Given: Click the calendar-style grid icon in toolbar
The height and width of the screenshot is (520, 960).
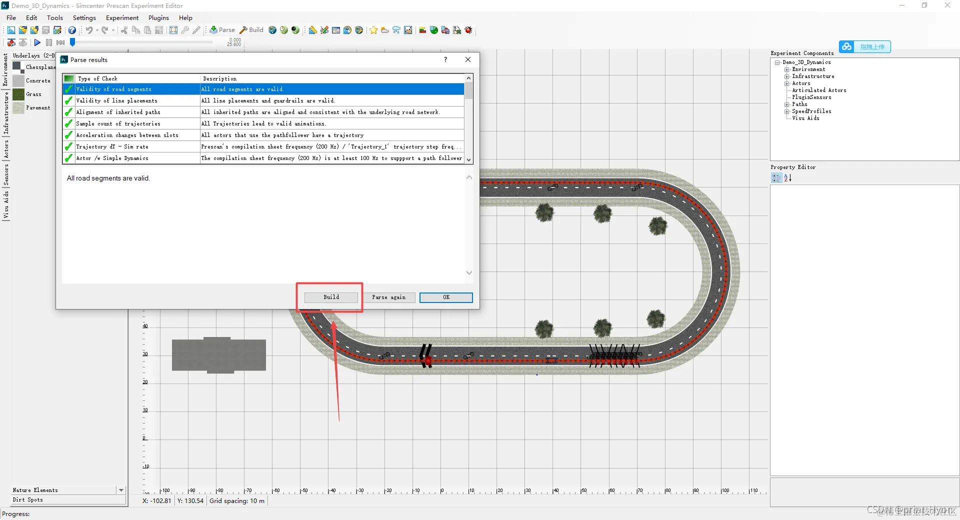Looking at the screenshot, I should 336,30.
